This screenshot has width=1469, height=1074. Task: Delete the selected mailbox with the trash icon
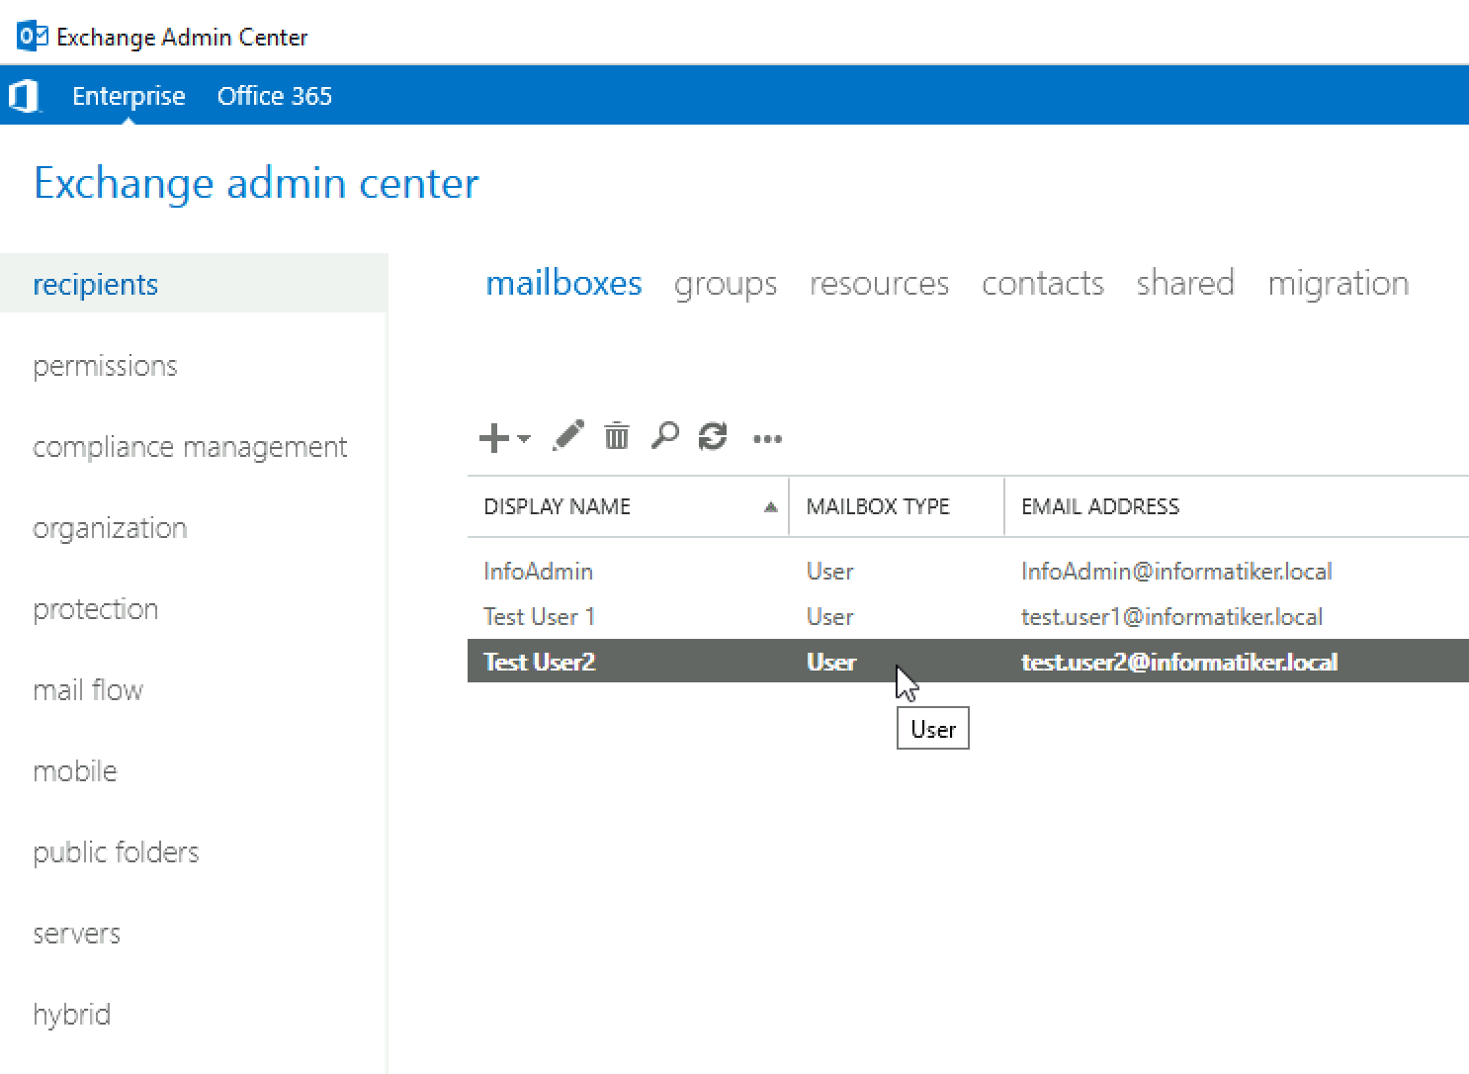pyautogui.click(x=617, y=435)
